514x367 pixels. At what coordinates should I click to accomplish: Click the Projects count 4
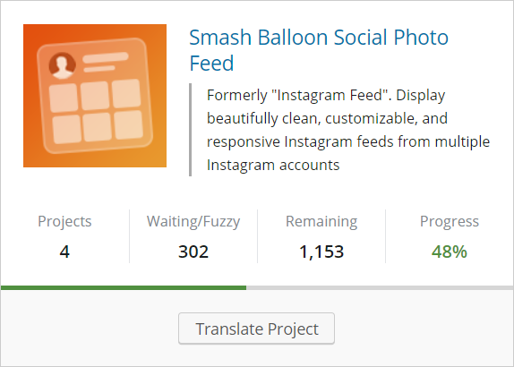(x=64, y=252)
